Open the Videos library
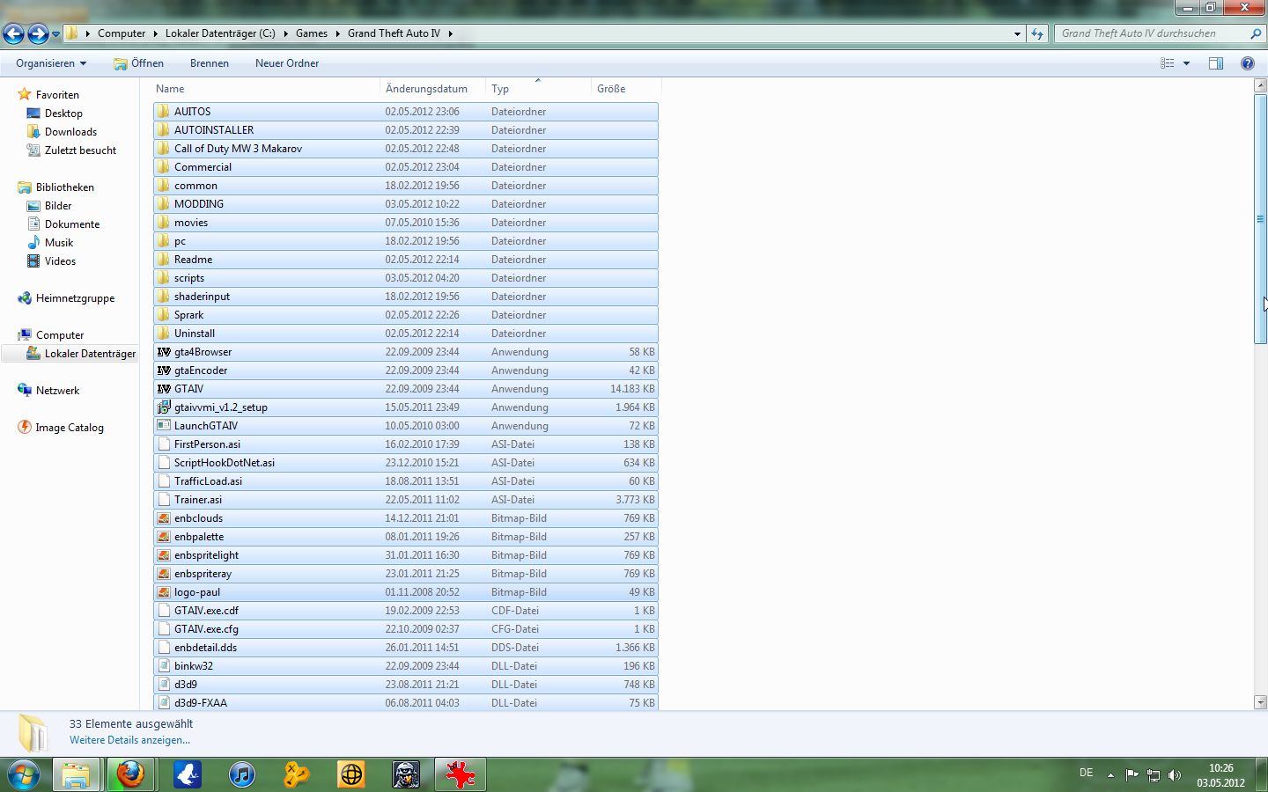Viewport: 1268px width, 792px height. [60, 261]
